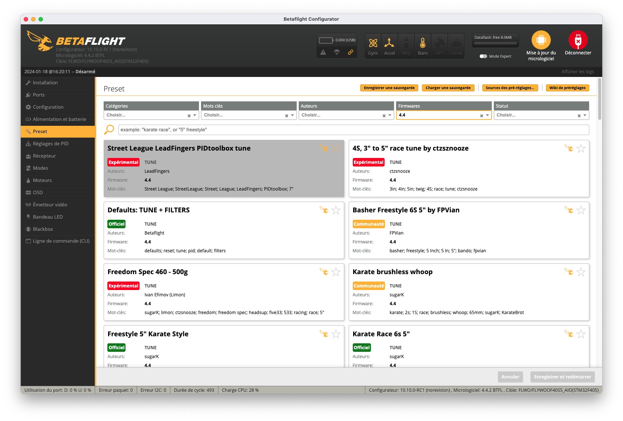Clear the Catégories filter selection
623x421 pixels.
[189, 116]
